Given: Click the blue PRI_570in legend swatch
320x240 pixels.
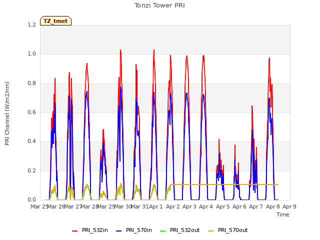Looking at the screenshot, I should pyautogui.click(x=119, y=230).
